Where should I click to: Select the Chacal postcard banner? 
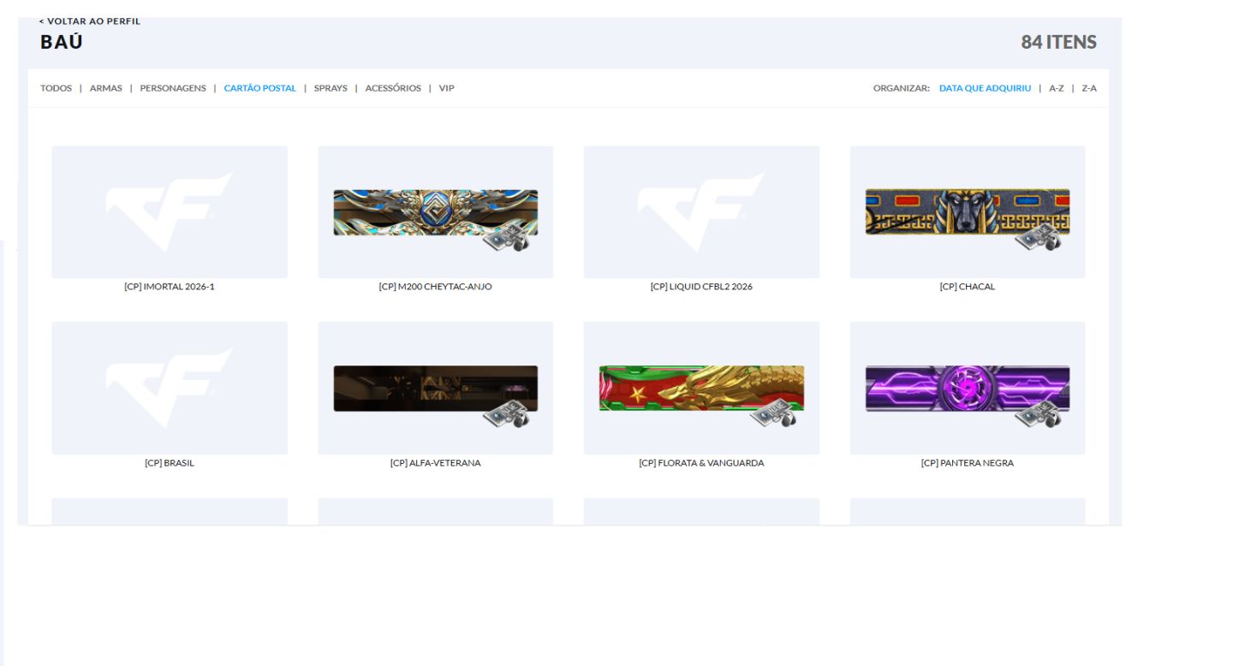tap(968, 212)
